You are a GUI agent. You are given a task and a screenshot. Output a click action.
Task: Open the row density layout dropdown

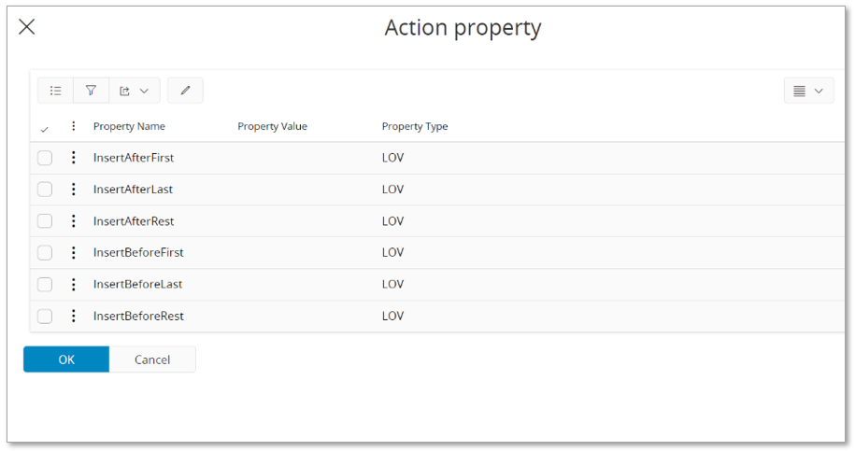[x=808, y=91]
